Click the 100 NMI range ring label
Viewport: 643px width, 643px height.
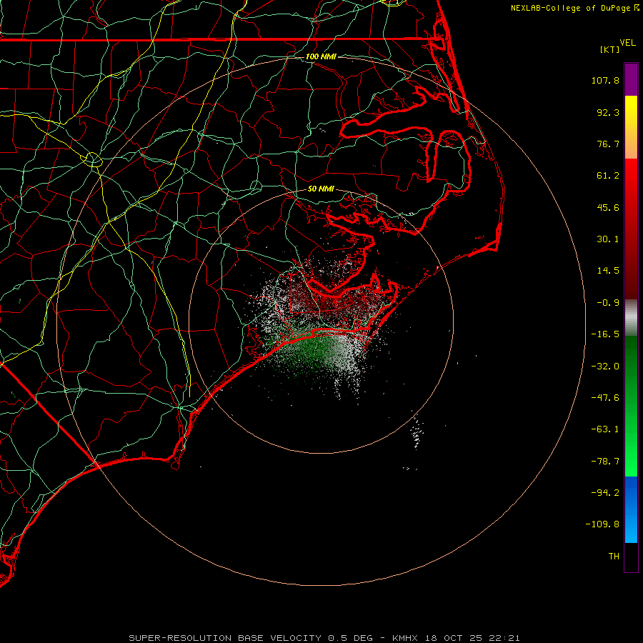click(x=321, y=56)
